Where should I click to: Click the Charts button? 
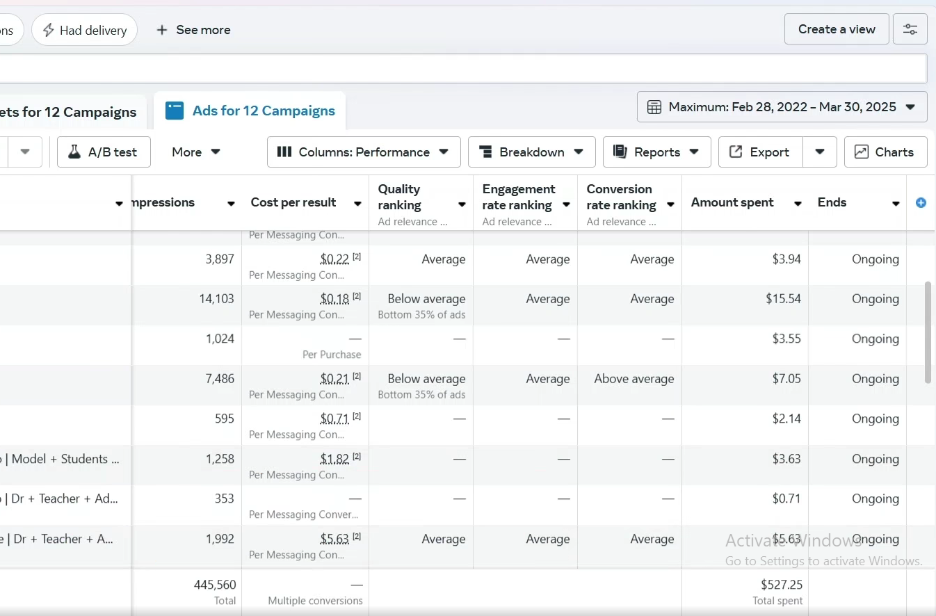(x=885, y=152)
